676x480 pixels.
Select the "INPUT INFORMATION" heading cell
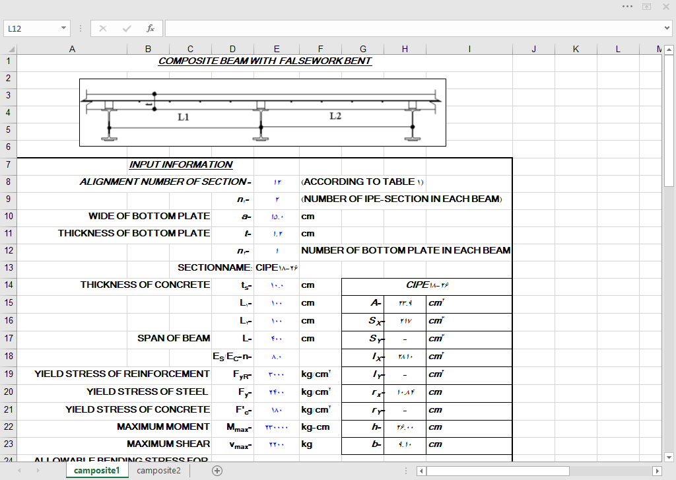pos(181,165)
